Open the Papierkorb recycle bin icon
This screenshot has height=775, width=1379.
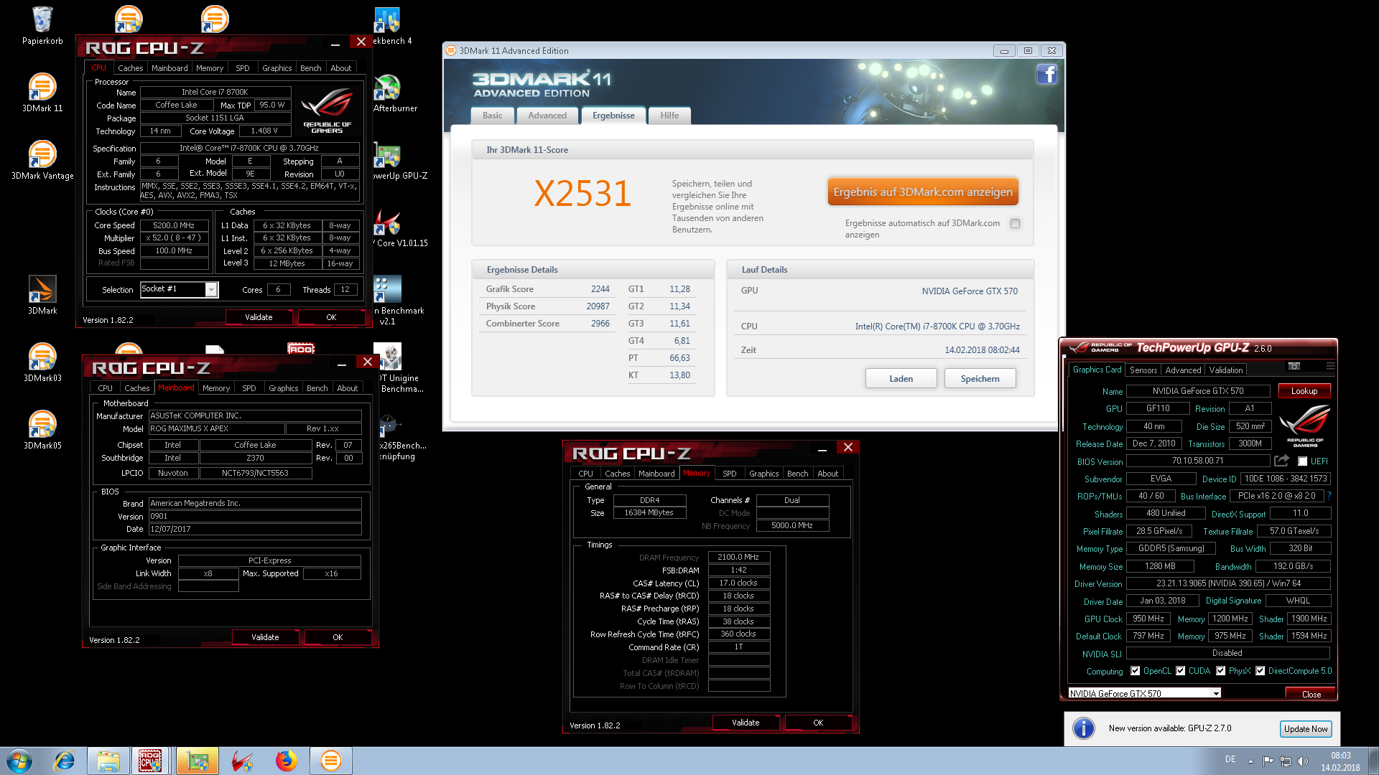click(42, 25)
